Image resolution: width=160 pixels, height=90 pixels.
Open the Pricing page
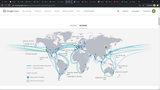[x=56, y=11]
